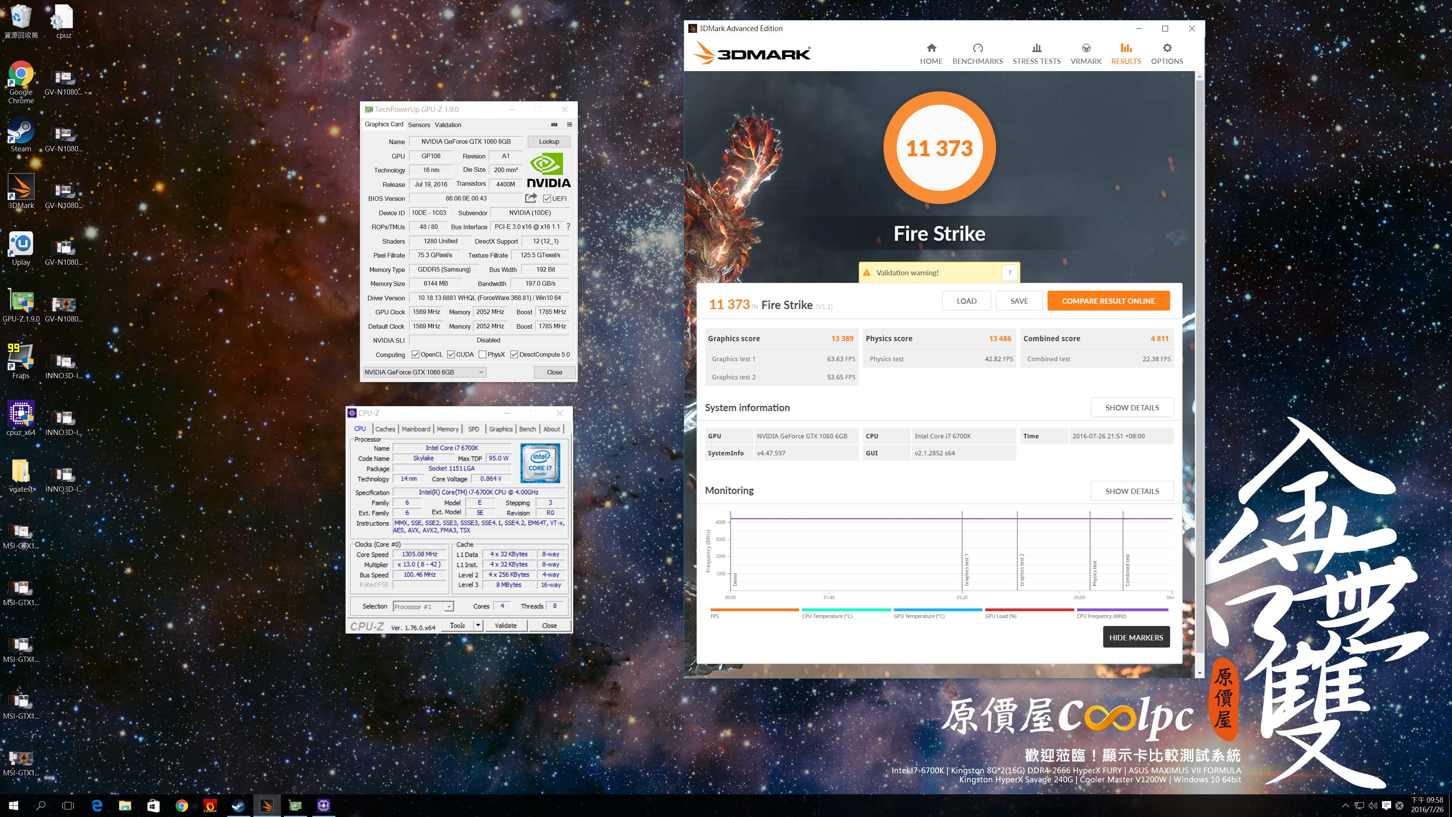The image size is (1452, 817).
Task: Open the validation warning help question mark
Action: click(1010, 272)
